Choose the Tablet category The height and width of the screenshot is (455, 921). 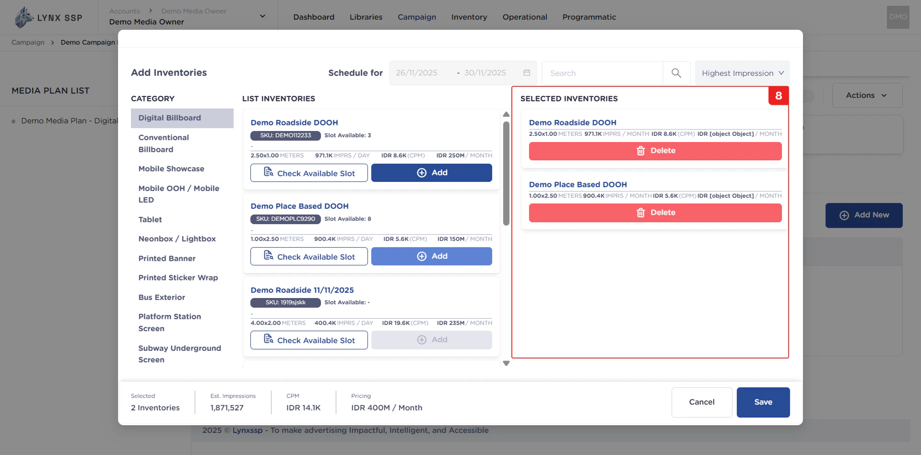(x=182, y=220)
